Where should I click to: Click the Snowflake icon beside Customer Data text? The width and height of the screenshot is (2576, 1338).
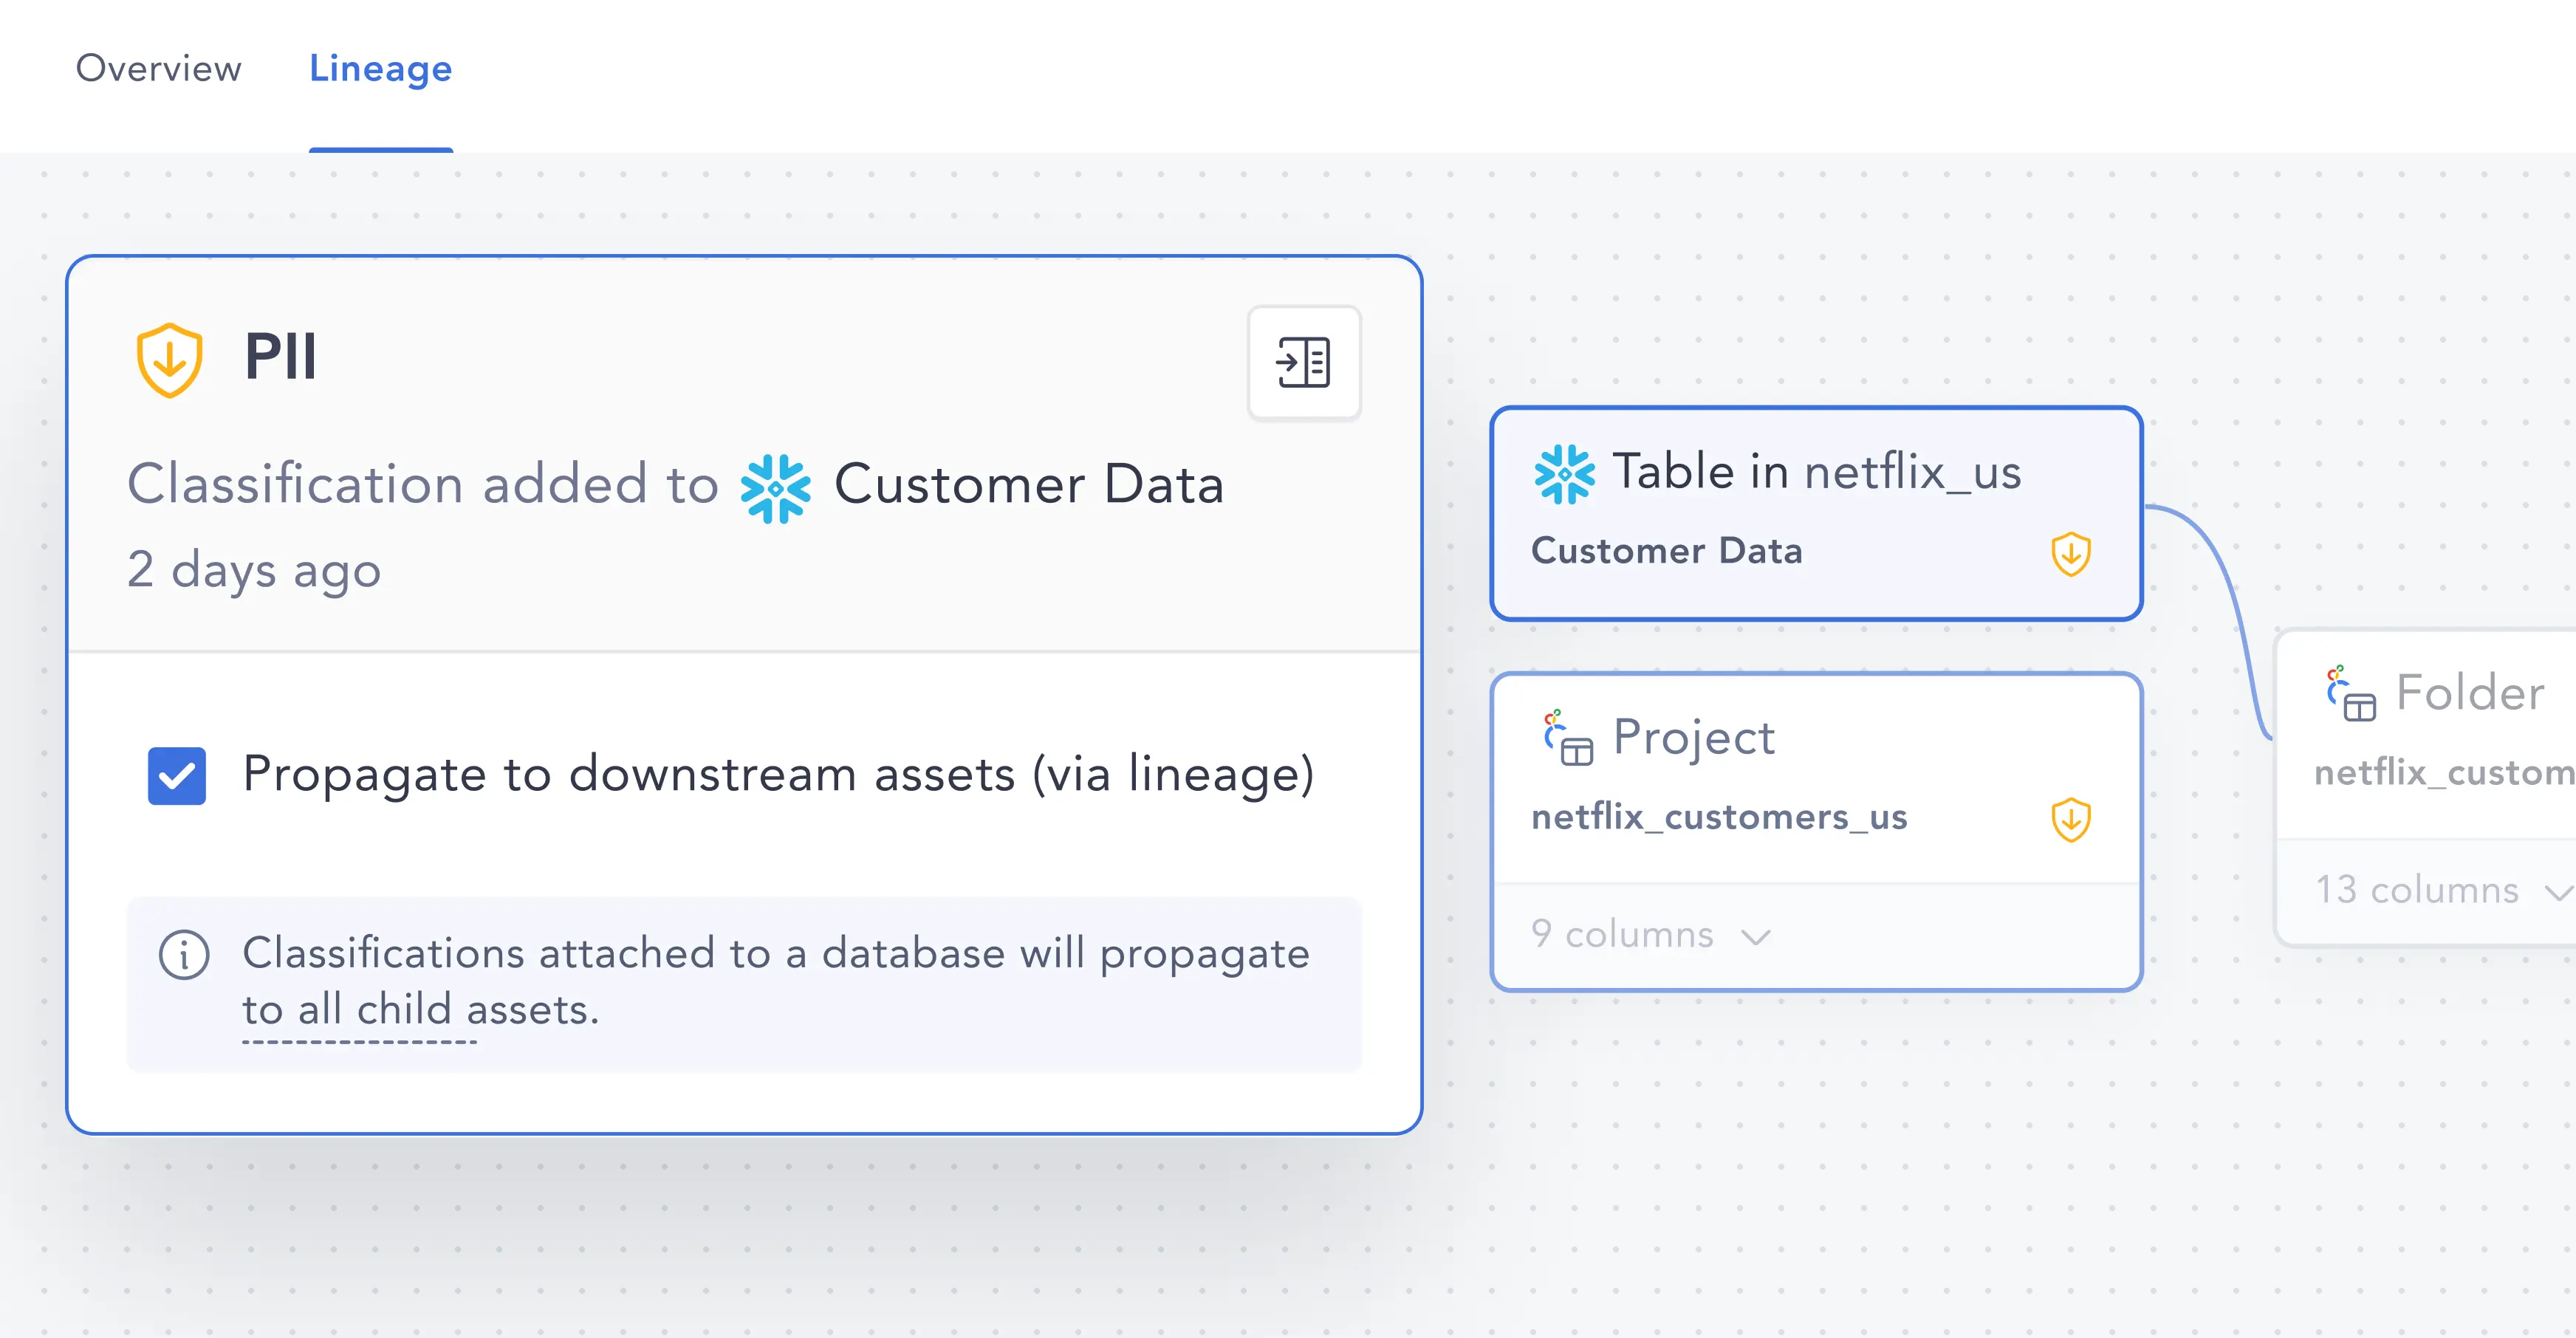click(x=775, y=488)
